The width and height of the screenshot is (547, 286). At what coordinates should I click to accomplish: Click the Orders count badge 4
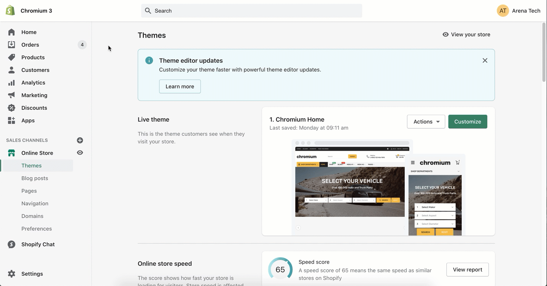tap(82, 45)
